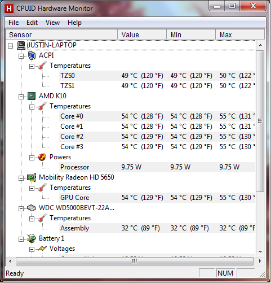Click horizontal scrollbar right arrow
The width and height of the screenshot is (271, 283).
260,261
